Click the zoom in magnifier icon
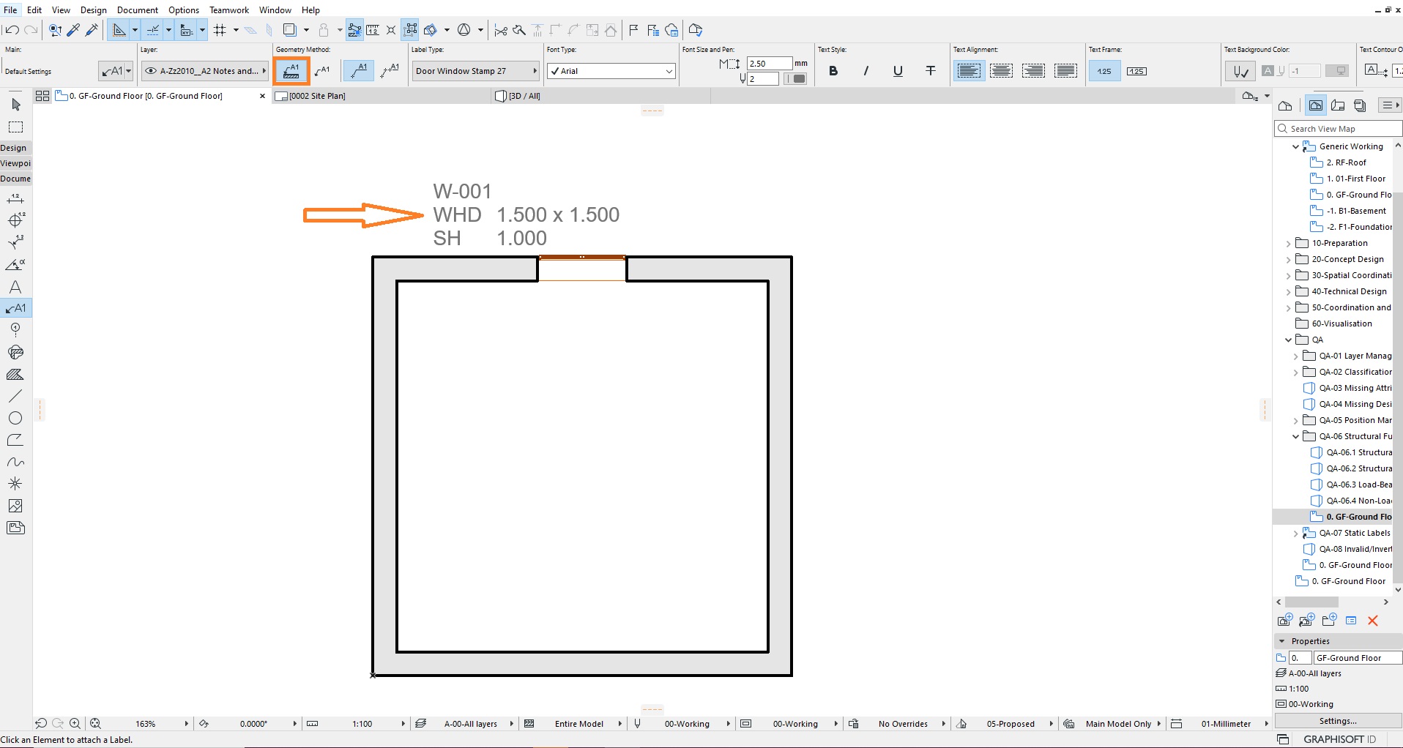 pos(75,724)
